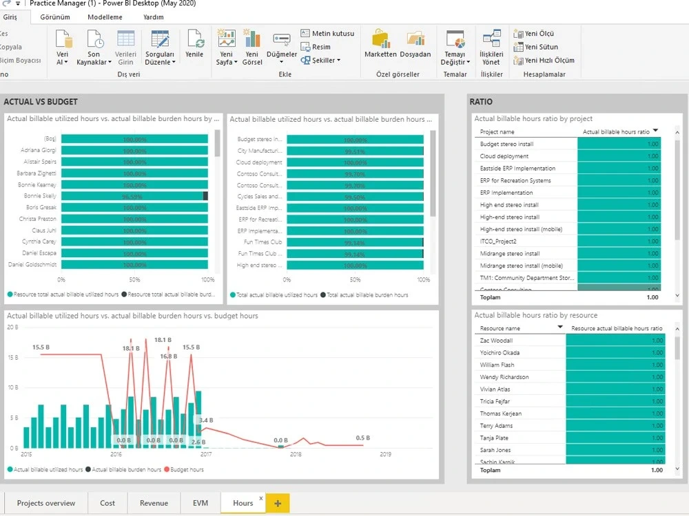Switch to the Modelleme ribbon tab
Viewport: 689px width, 516px height.
point(104,17)
